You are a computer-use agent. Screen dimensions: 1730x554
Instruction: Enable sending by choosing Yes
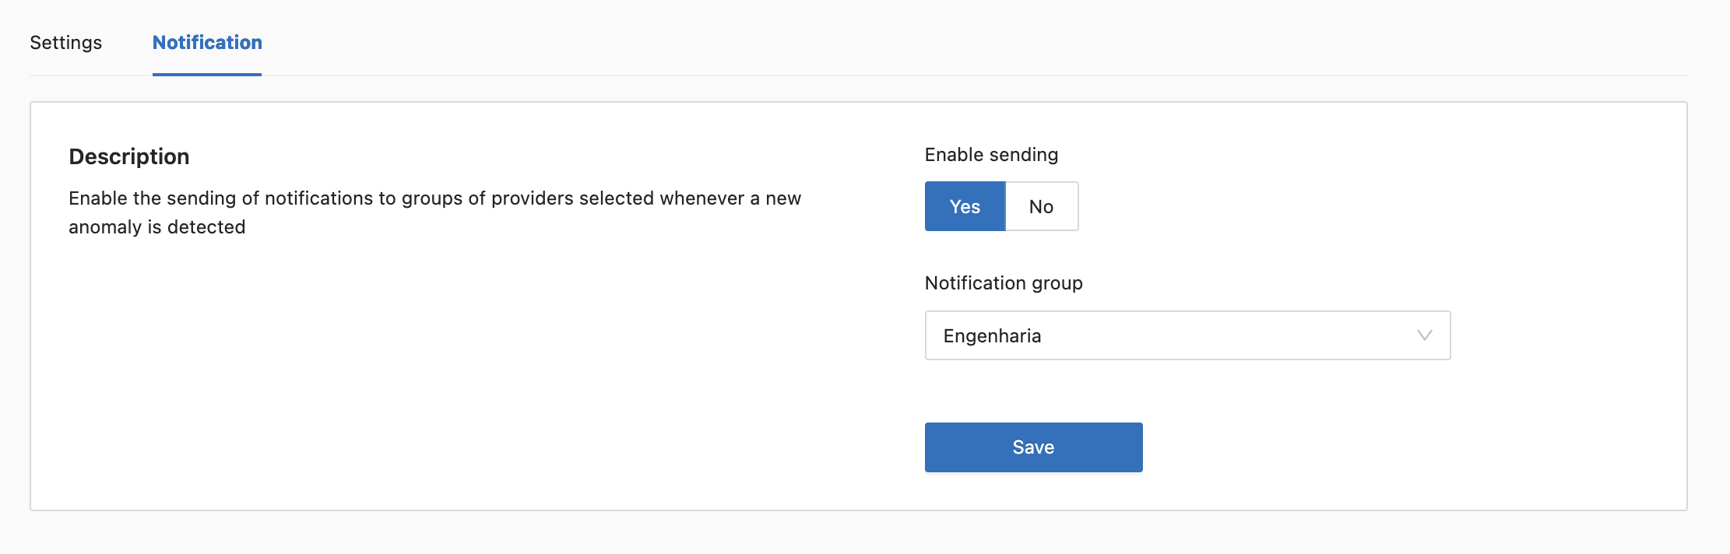[x=965, y=206]
